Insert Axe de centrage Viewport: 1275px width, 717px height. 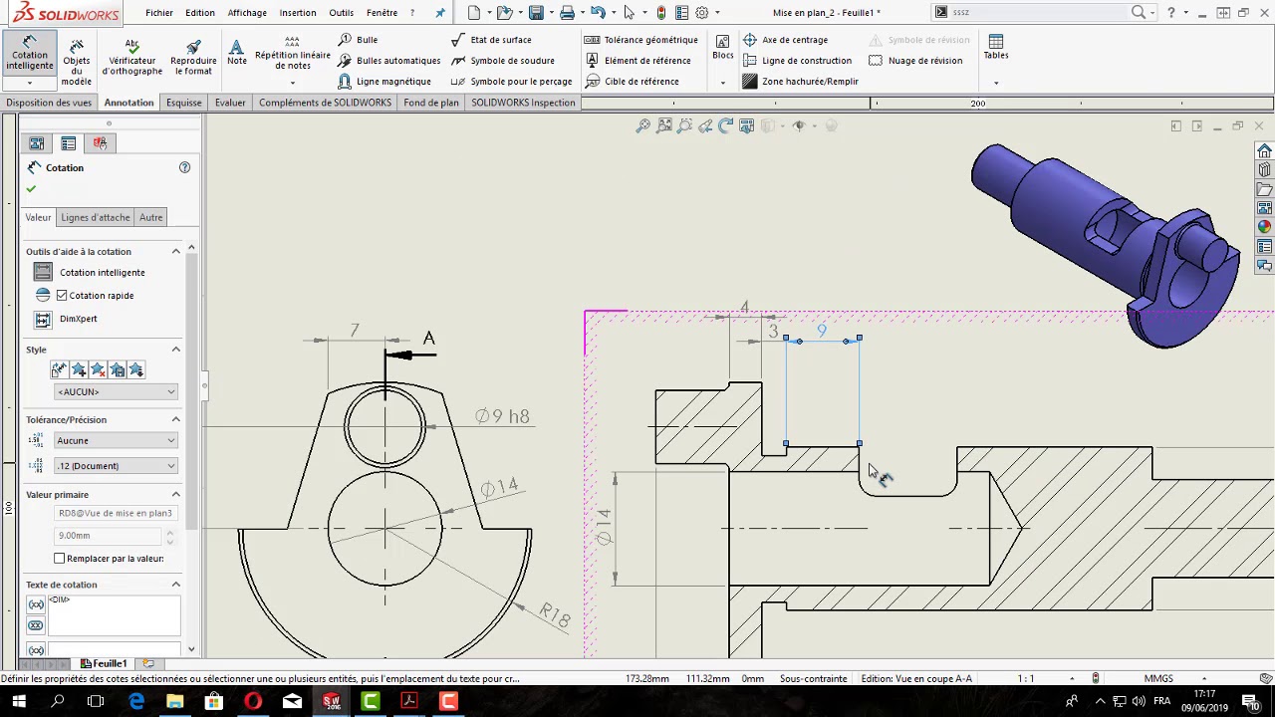pyautogui.click(x=785, y=40)
